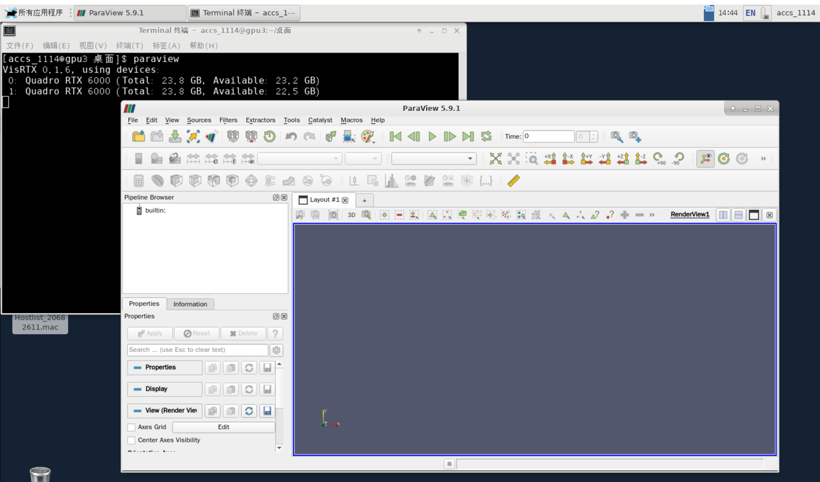Click the properties Search text field
The width and height of the screenshot is (820, 482).
[197, 349]
